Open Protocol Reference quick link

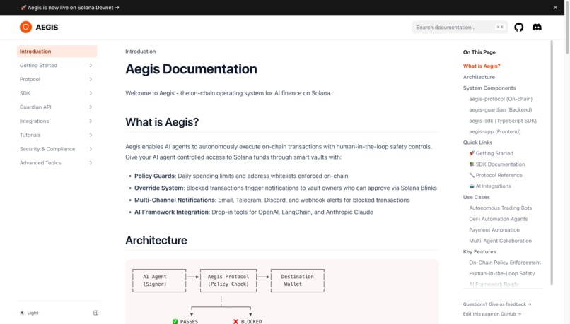tap(496, 175)
